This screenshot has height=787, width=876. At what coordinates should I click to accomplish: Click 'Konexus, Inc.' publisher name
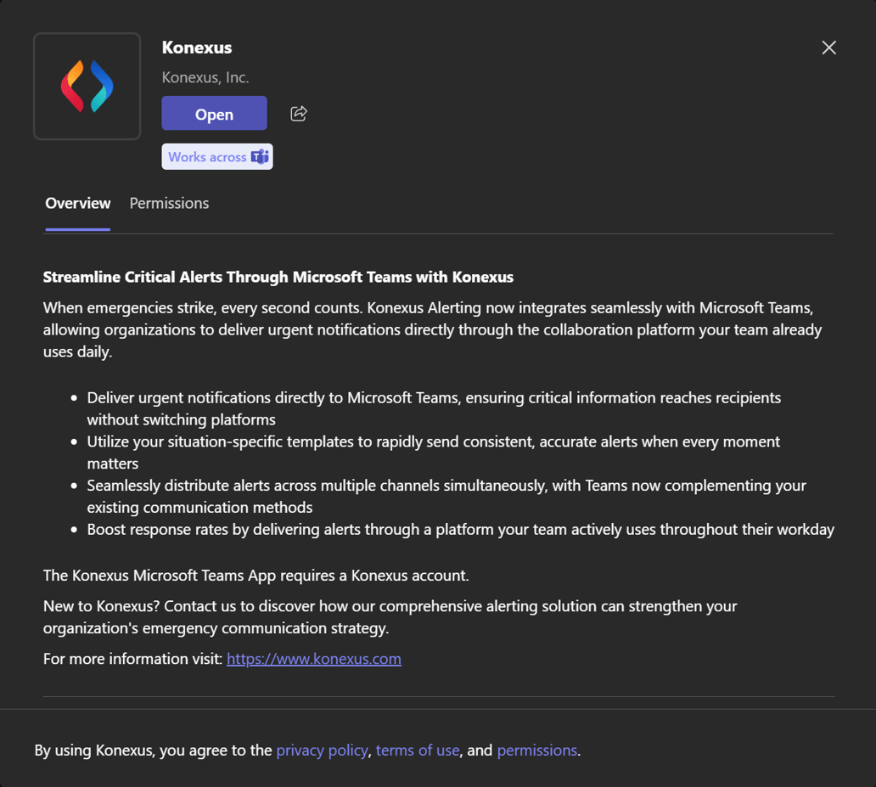pos(205,76)
